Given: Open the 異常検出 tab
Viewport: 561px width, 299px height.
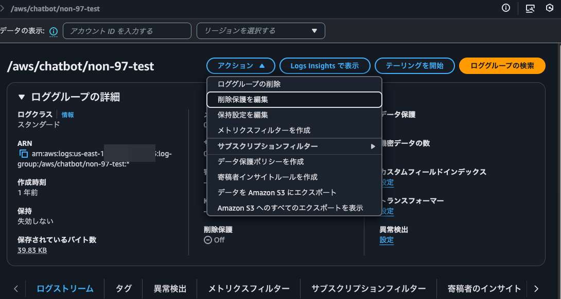Looking at the screenshot, I should (x=170, y=289).
